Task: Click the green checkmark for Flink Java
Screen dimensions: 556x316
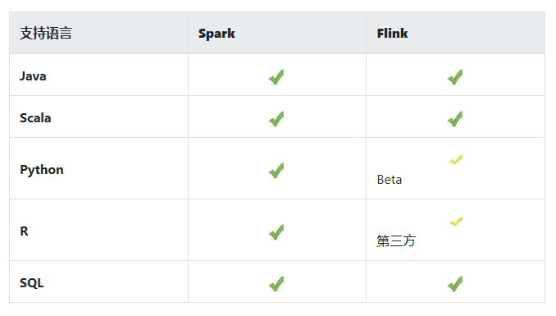Action: (x=455, y=76)
